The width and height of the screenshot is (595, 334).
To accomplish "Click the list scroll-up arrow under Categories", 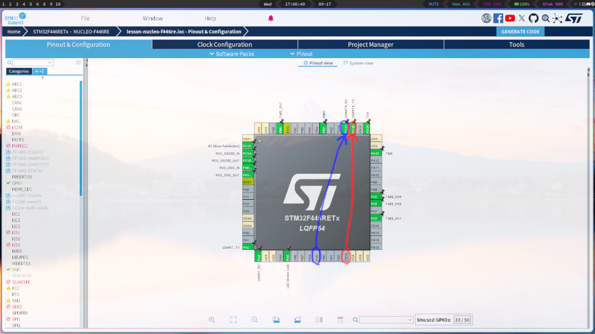I will click(43, 78).
